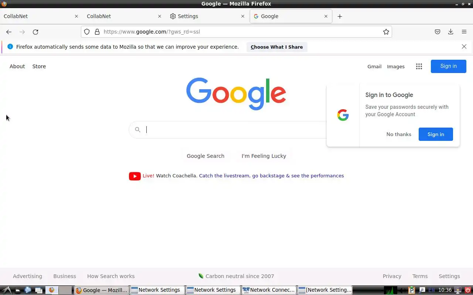The height and width of the screenshot is (295, 473).
Task: Click the blue Sign in button at top right
Action: click(449, 66)
